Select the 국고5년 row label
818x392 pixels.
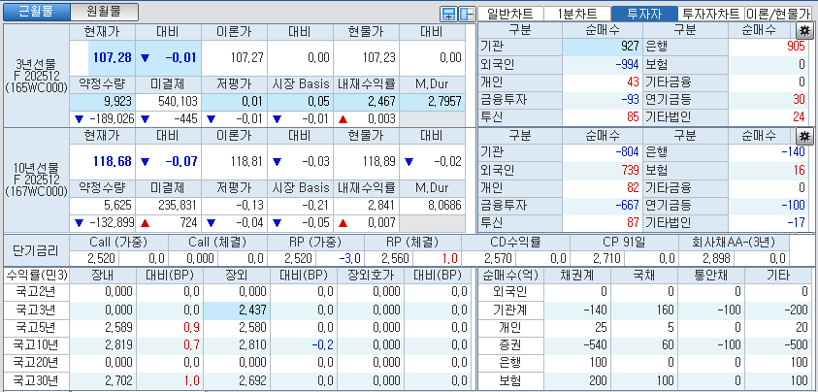point(36,327)
